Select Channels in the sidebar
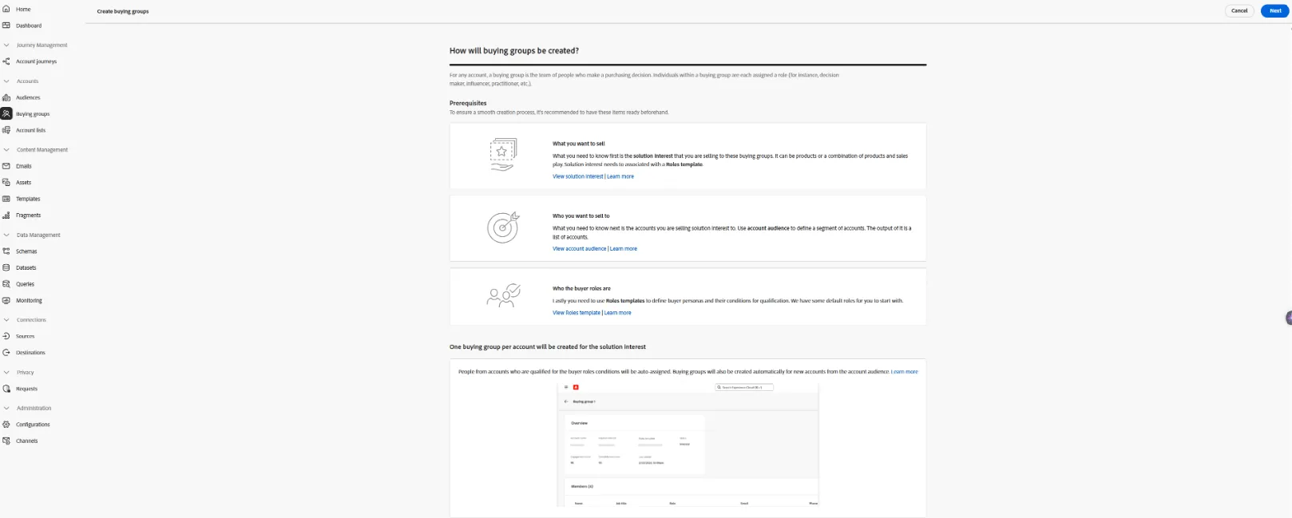The image size is (1292, 518). [26, 441]
